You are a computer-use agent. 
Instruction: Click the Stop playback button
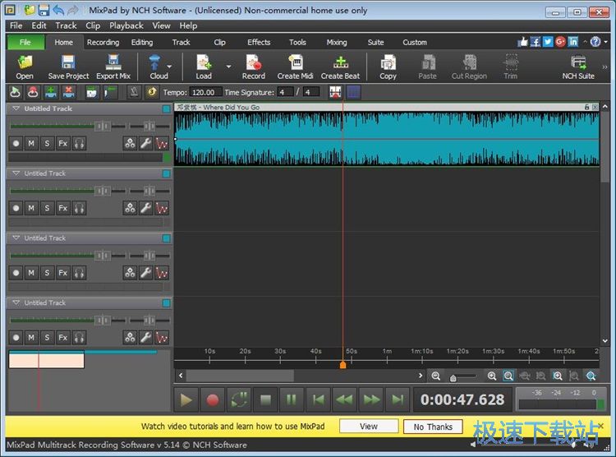[265, 400]
